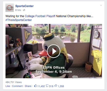
Task: Click the Like link under the post
Action: (8, 86)
